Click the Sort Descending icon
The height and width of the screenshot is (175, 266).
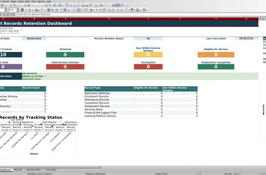click(x=74, y=5)
